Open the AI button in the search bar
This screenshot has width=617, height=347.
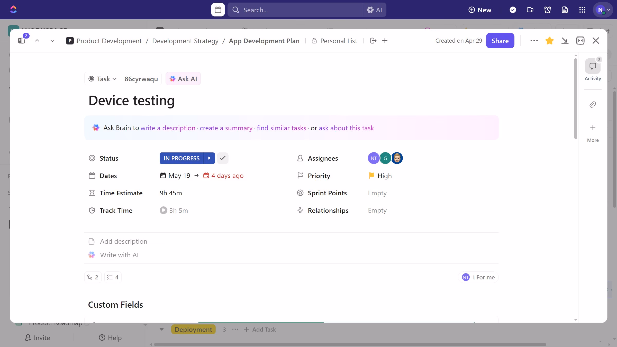(x=374, y=10)
